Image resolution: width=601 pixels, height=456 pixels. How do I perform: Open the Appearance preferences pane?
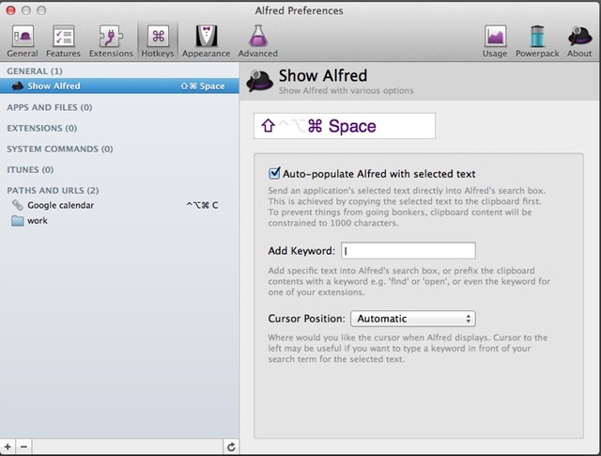coord(207,41)
